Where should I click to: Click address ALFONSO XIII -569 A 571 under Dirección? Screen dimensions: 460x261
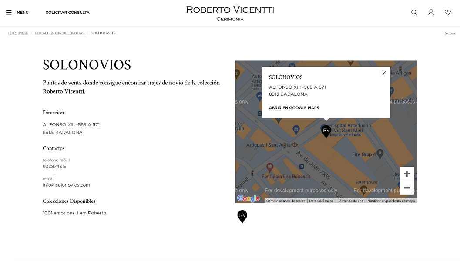(x=71, y=125)
